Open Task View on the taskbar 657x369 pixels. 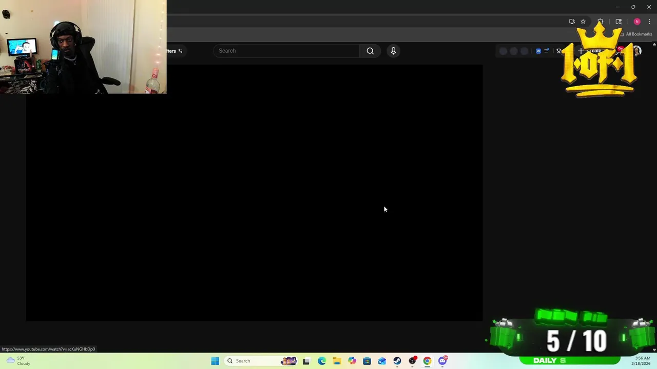coord(306,361)
